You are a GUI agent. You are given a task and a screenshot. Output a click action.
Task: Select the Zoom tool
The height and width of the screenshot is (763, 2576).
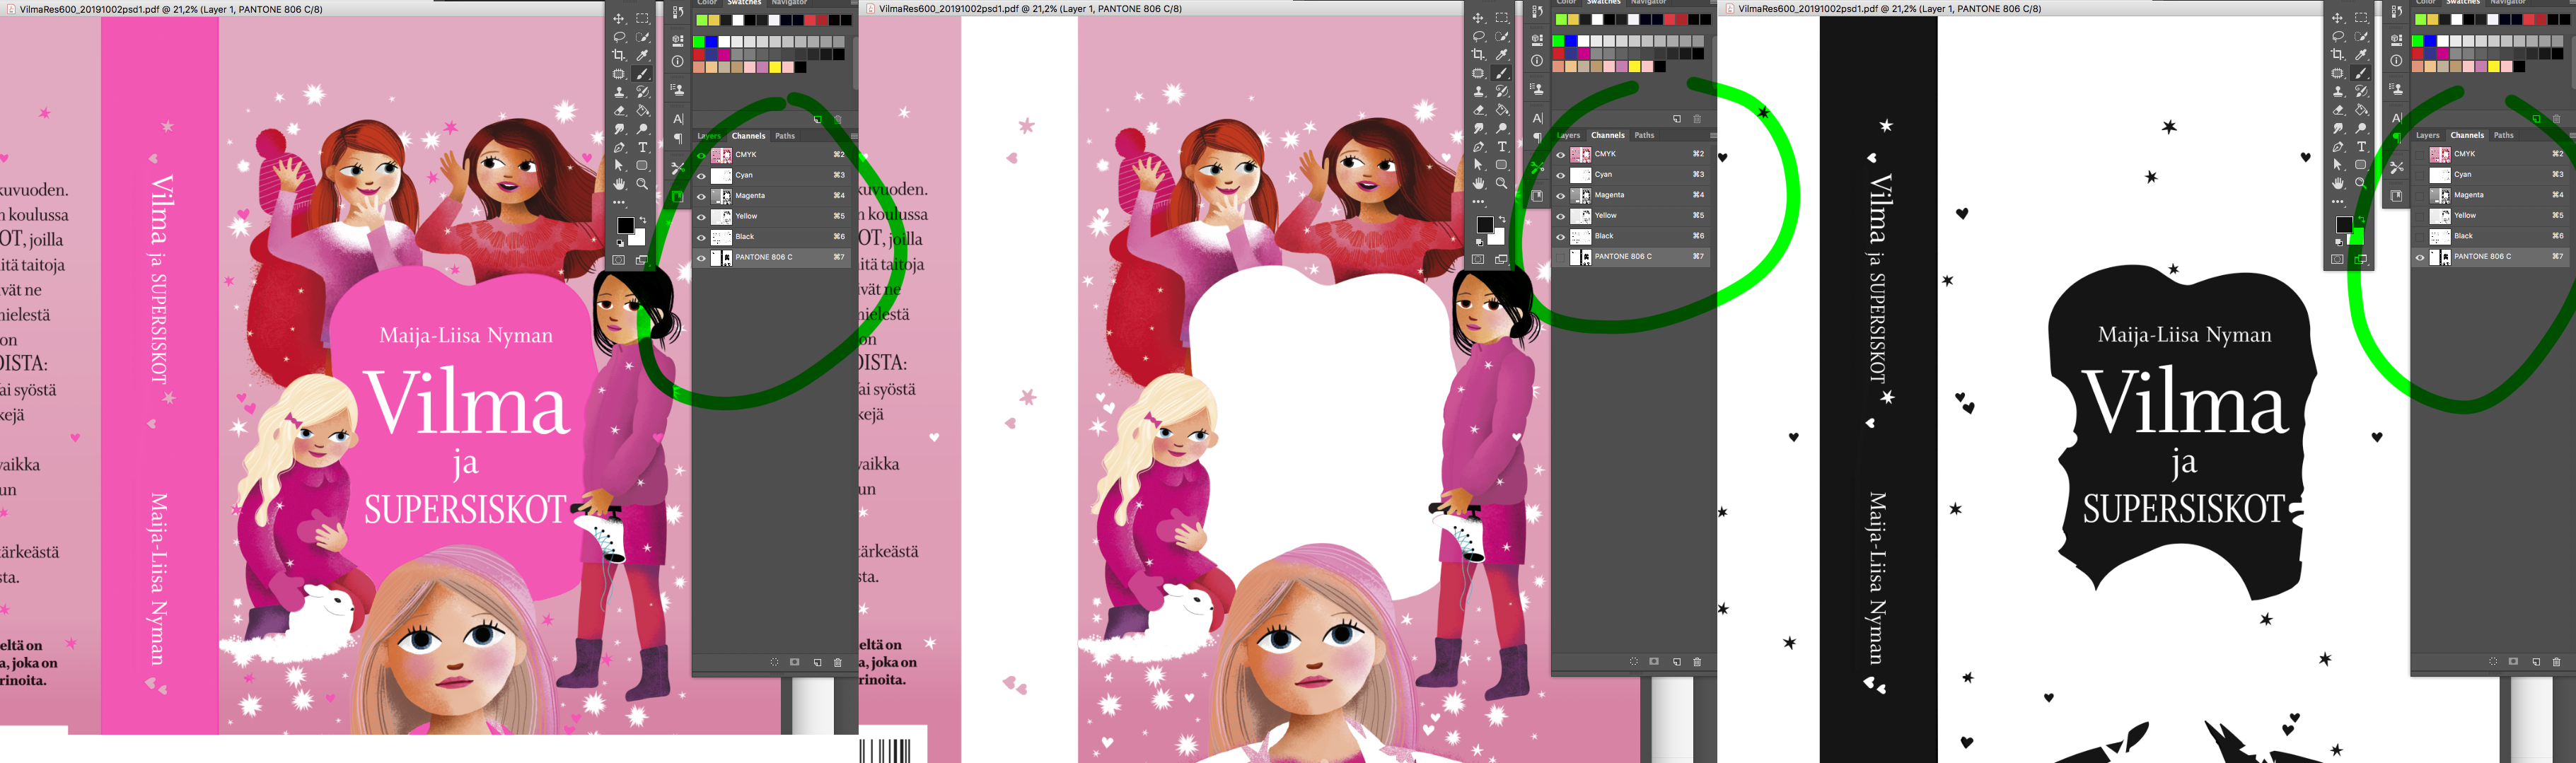[641, 184]
